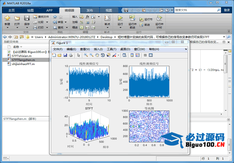
Task: Click Insert Legend icon in Figure 1
Action: tap(137, 55)
